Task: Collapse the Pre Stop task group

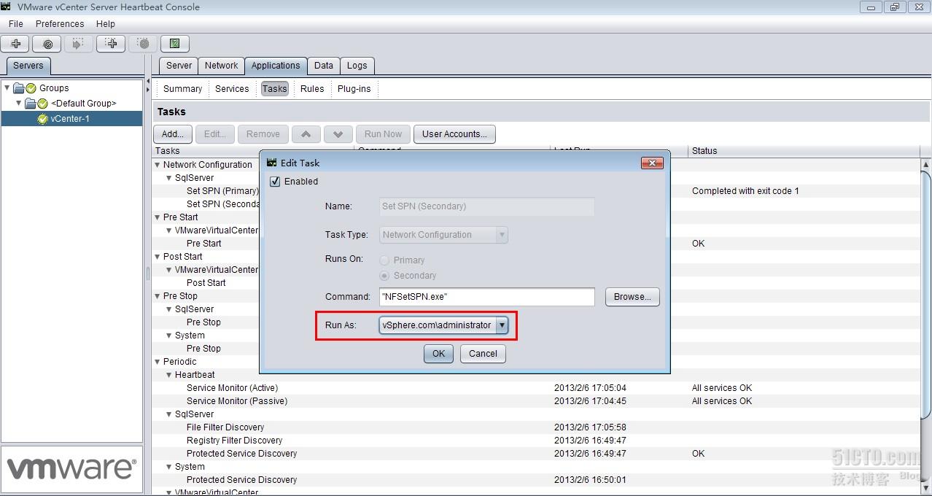Action: pyautogui.click(x=157, y=296)
